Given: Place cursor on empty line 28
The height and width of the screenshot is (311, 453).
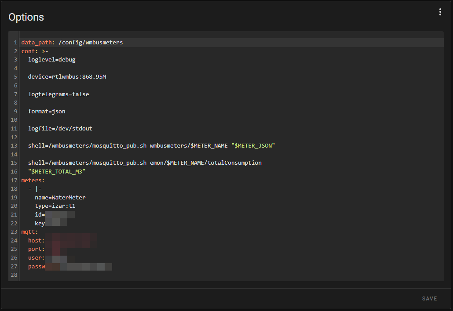Looking at the screenshot, I should (231, 275).
